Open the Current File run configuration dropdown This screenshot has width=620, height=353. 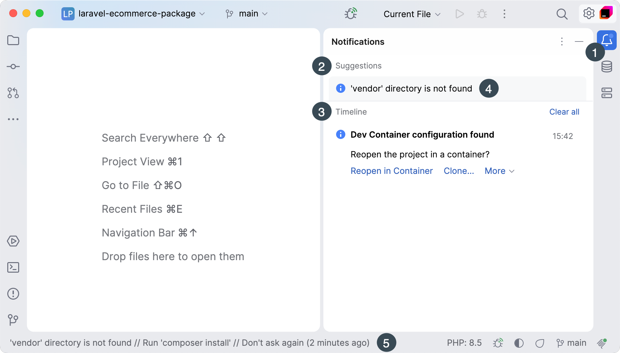412,14
